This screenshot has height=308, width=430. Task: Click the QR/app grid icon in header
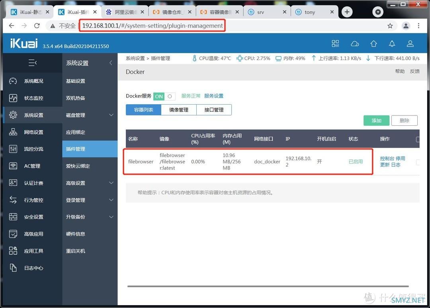335,43
